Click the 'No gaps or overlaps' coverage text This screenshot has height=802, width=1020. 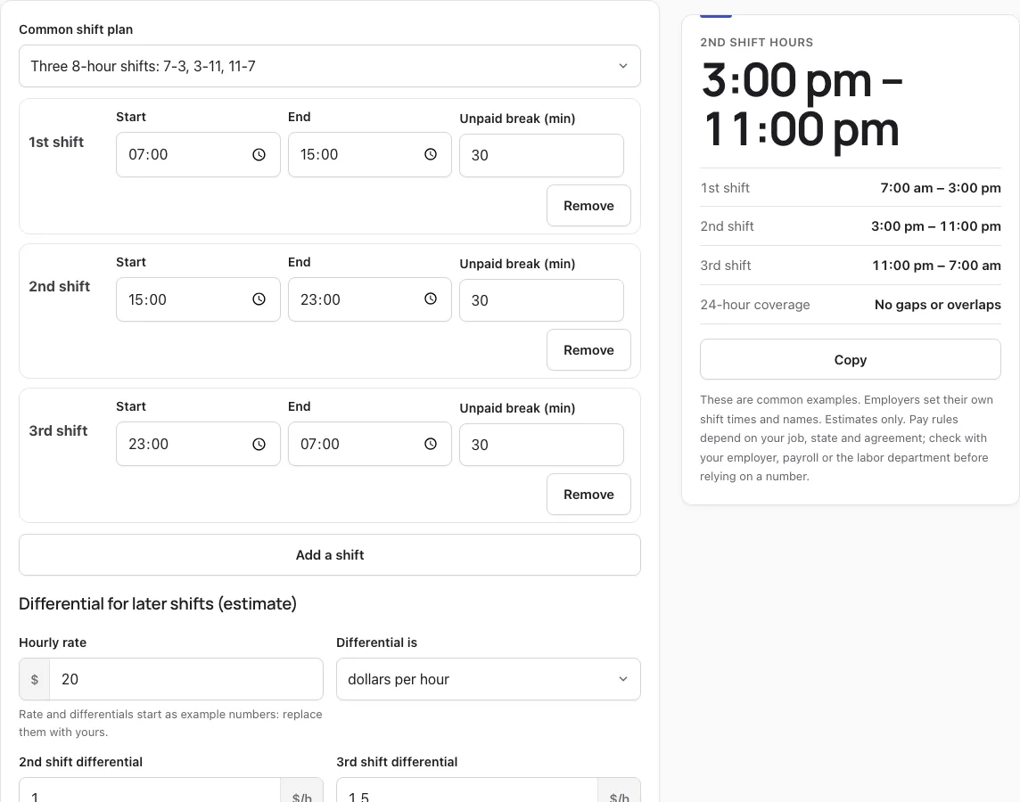(938, 305)
